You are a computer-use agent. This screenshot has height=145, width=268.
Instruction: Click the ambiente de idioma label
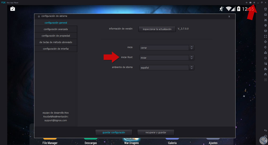122,67
